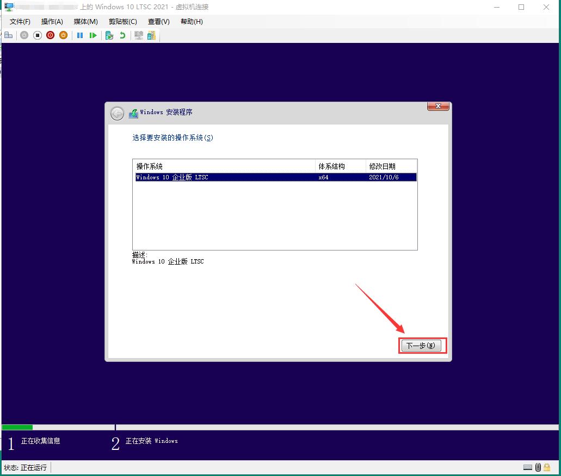
Task: Click the description text under 描述:
Action: click(168, 261)
